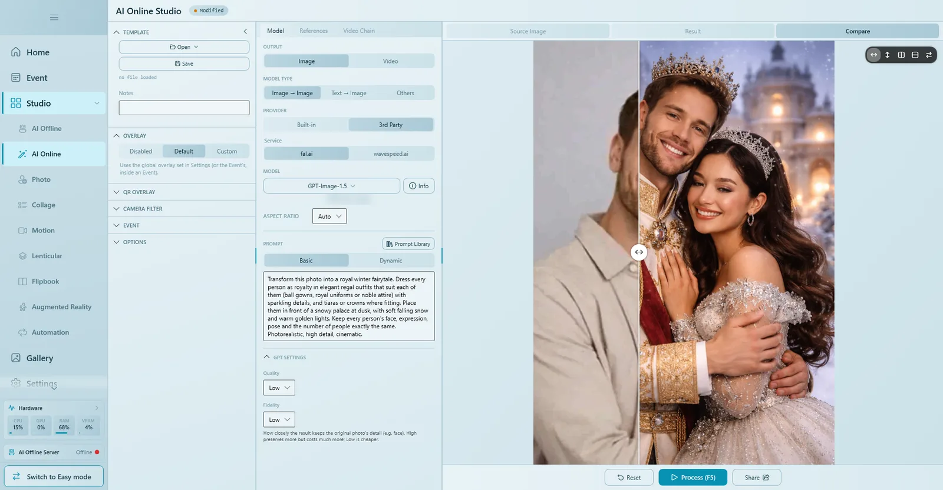Select vertical slider compare mode icon
Image resolution: width=943 pixels, height=490 pixels.
coord(888,55)
